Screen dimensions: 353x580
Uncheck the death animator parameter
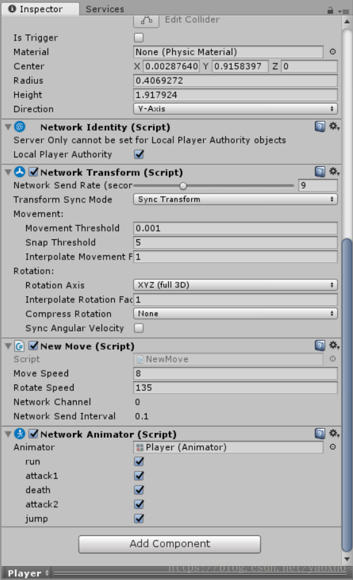point(139,490)
